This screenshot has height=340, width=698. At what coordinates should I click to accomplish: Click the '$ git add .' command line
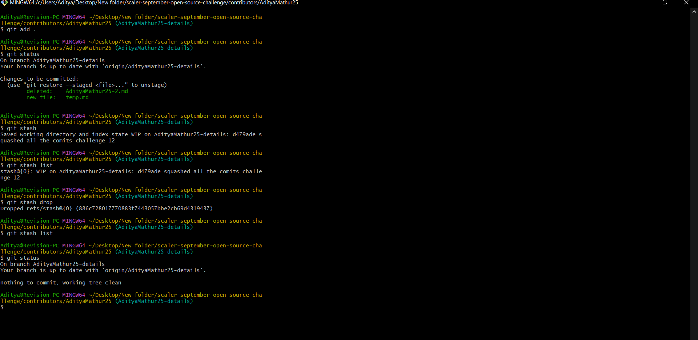click(18, 29)
